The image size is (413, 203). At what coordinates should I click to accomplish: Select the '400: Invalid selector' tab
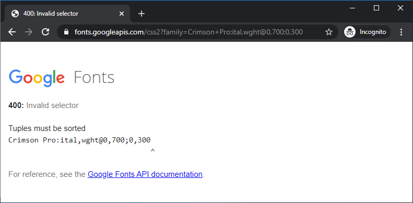(67, 14)
